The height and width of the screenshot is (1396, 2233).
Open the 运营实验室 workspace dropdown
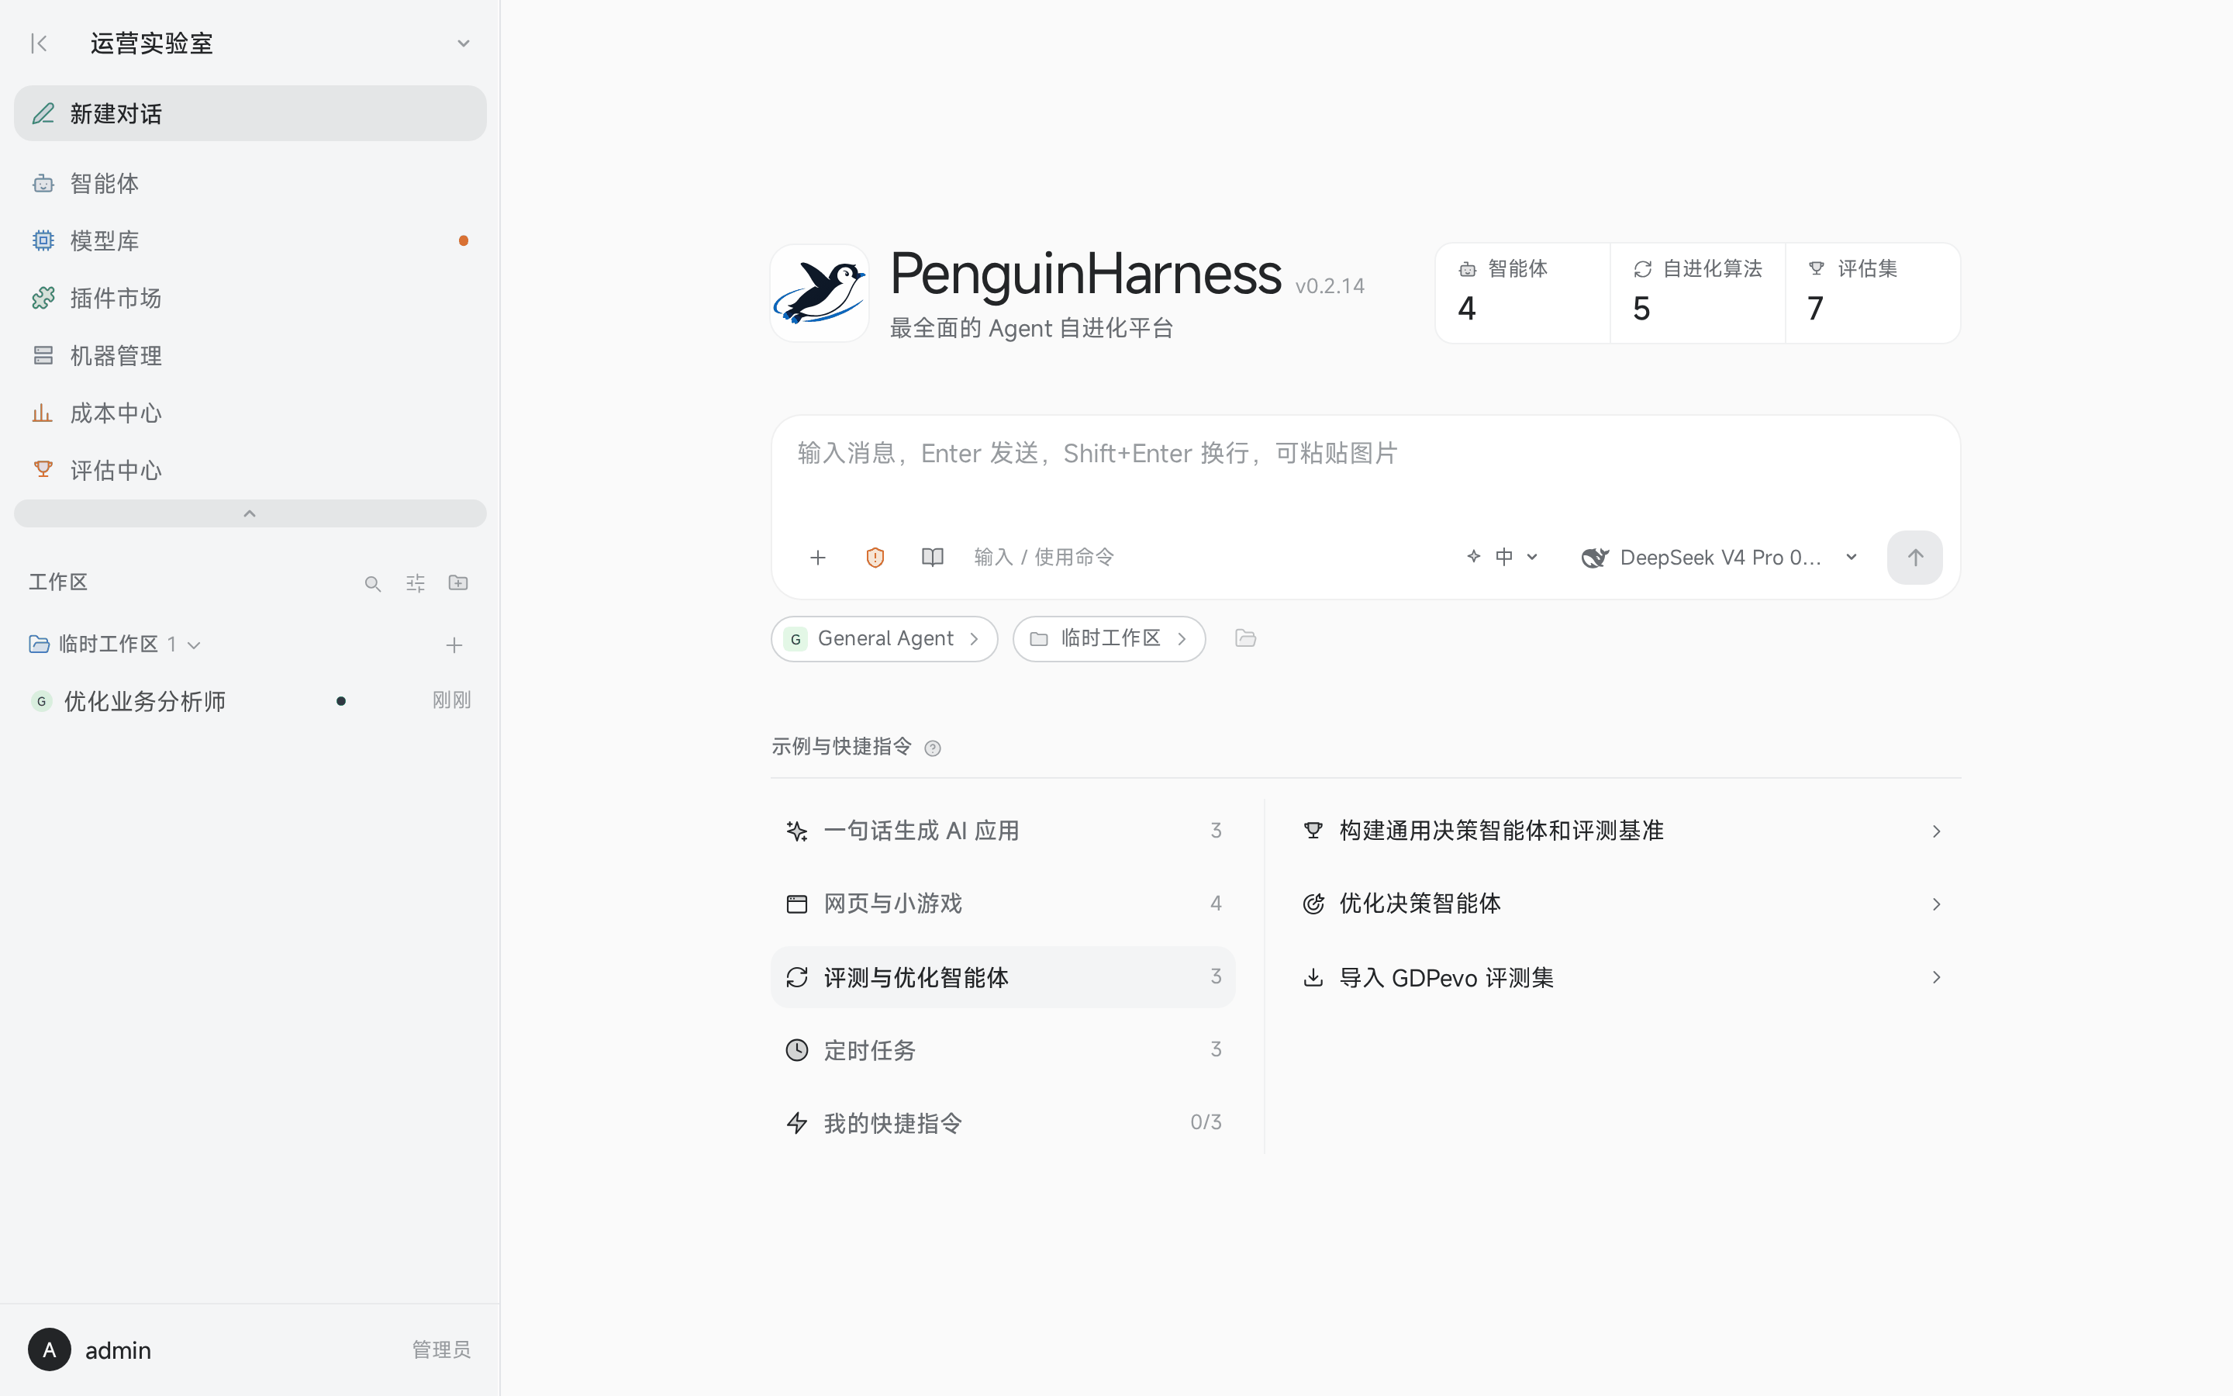(x=463, y=43)
